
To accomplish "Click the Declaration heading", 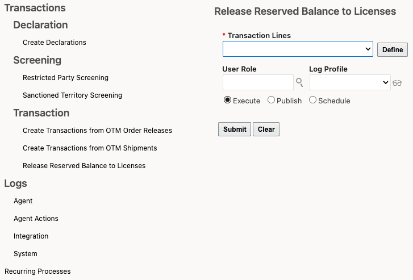I will pyautogui.click(x=40, y=25).
